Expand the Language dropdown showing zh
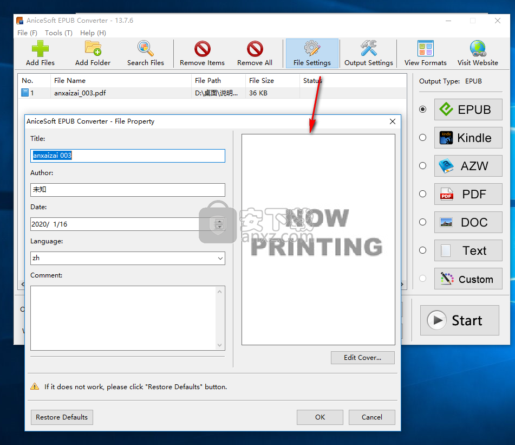The image size is (515, 445). tap(220, 259)
